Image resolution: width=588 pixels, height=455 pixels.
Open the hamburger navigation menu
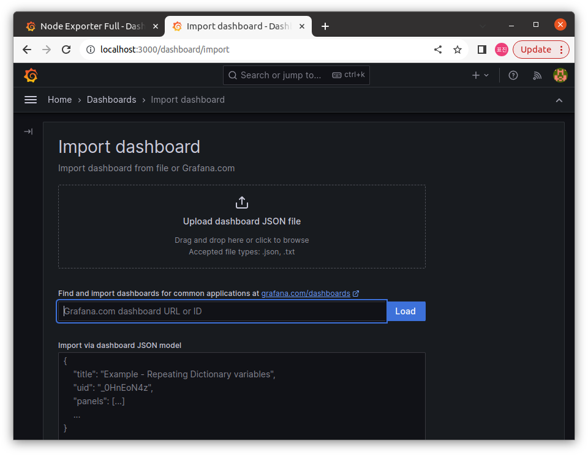[31, 100]
